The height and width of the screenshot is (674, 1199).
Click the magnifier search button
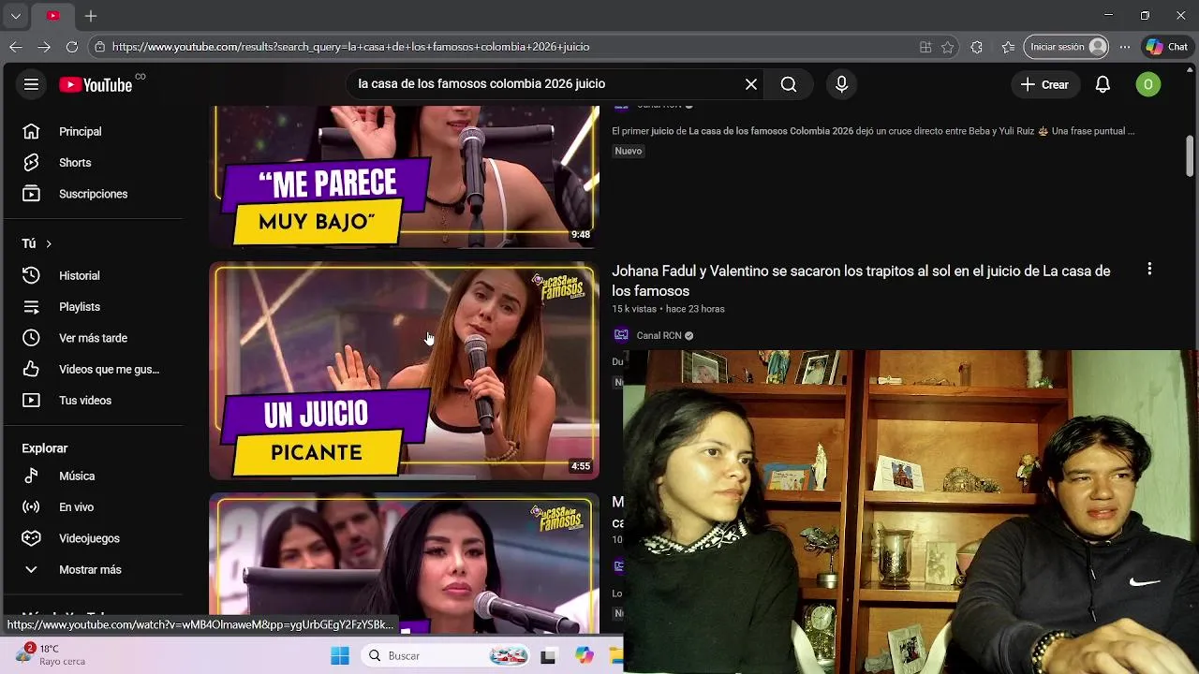789,84
